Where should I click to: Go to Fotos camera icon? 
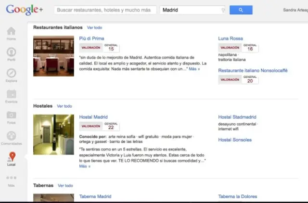pos(12,115)
